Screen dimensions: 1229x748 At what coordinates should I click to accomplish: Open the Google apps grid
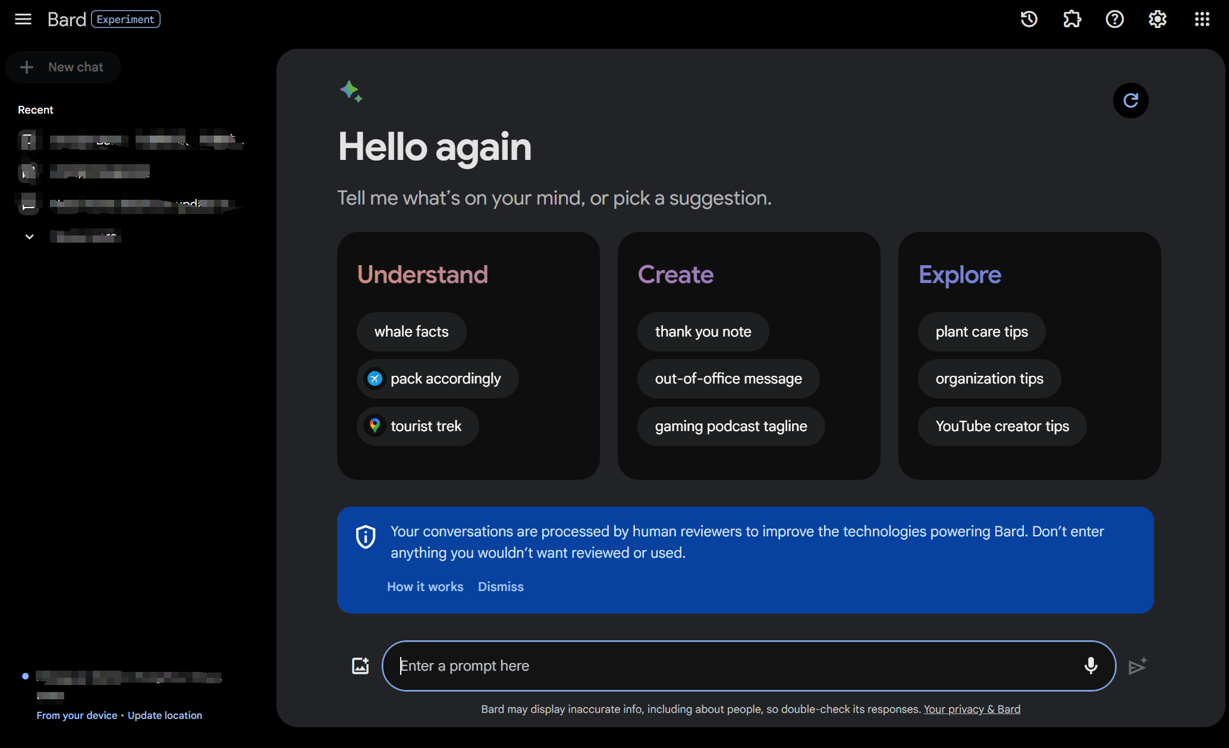click(x=1202, y=19)
